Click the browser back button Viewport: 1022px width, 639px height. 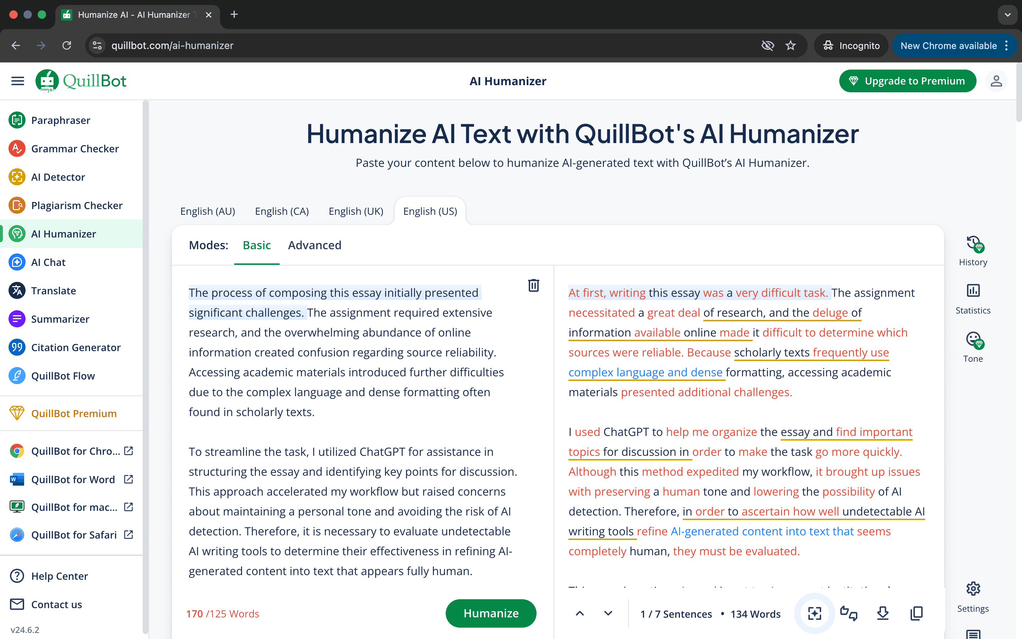16,46
